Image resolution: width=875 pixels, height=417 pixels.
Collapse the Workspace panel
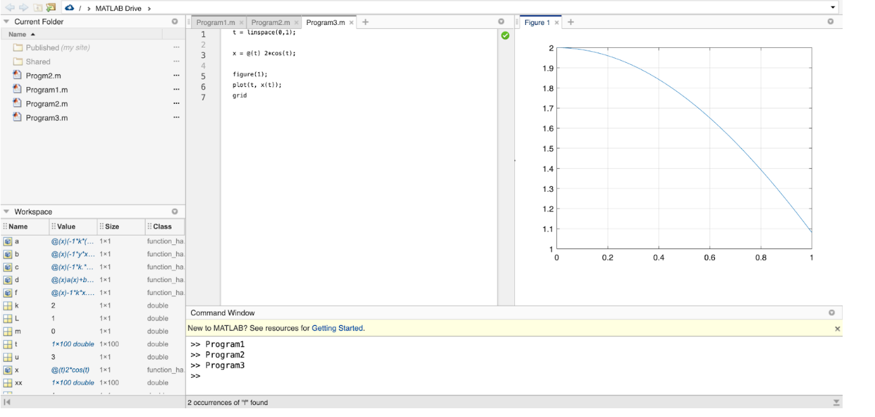pyautogui.click(x=6, y=211)
